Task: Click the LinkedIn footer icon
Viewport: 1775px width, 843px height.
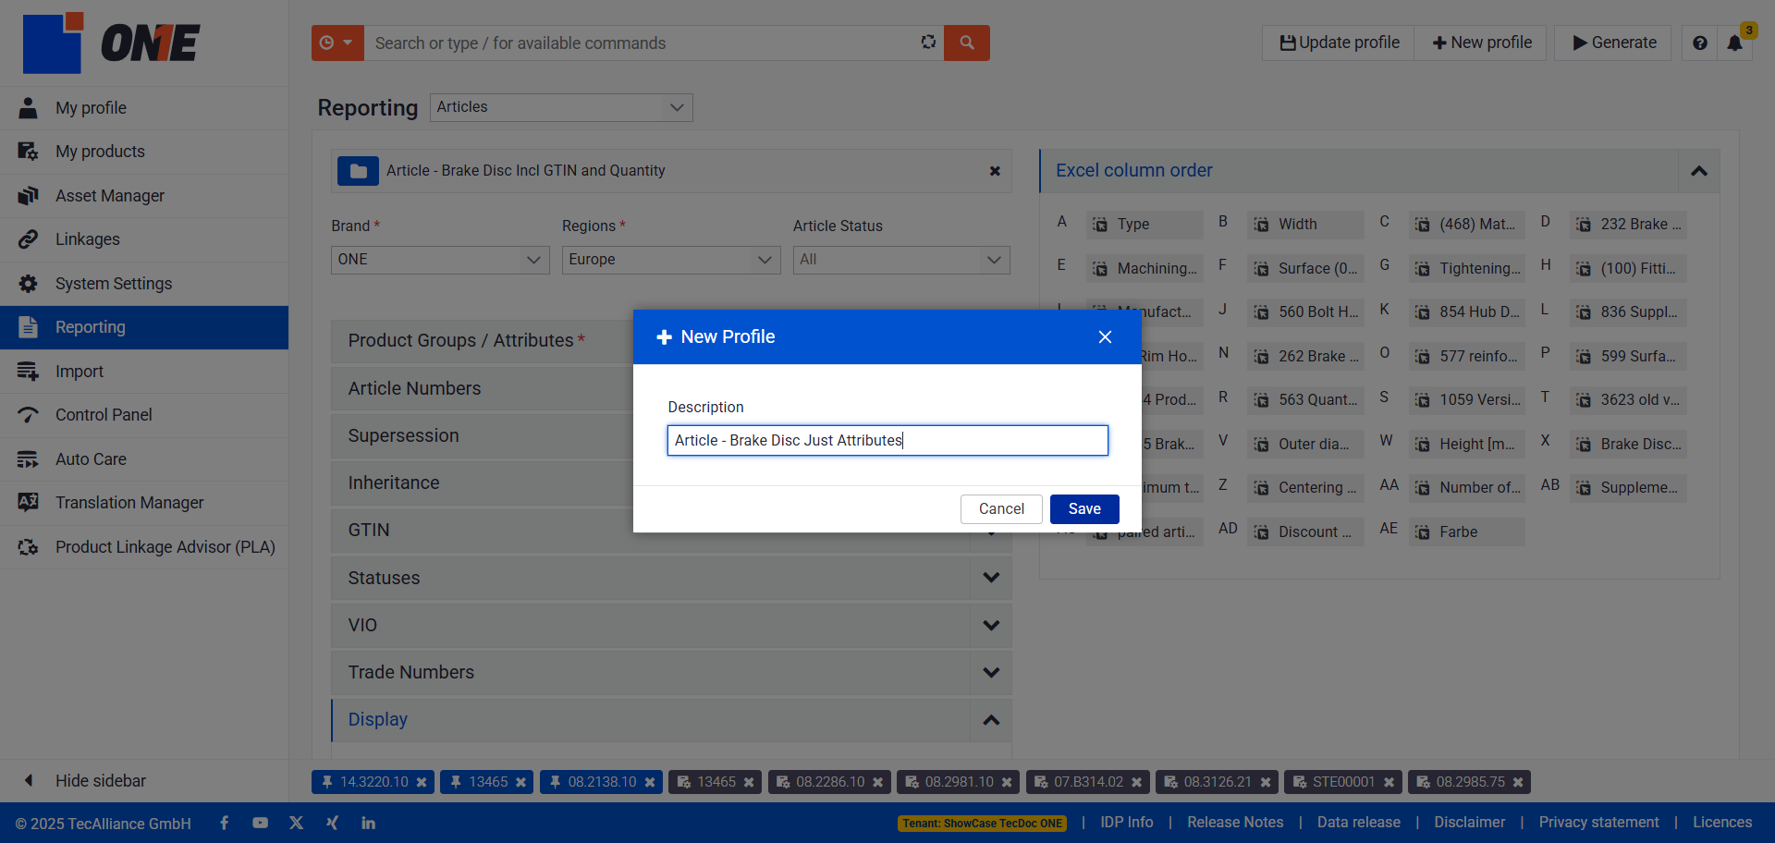Action: 368,823
